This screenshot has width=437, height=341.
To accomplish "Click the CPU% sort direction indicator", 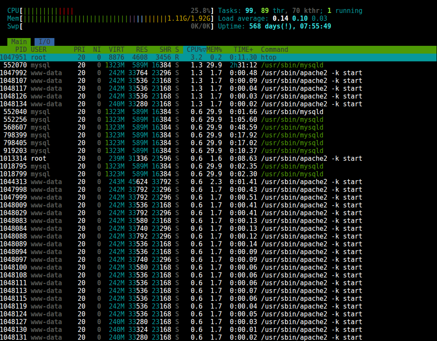I will (x=200, y=49).
